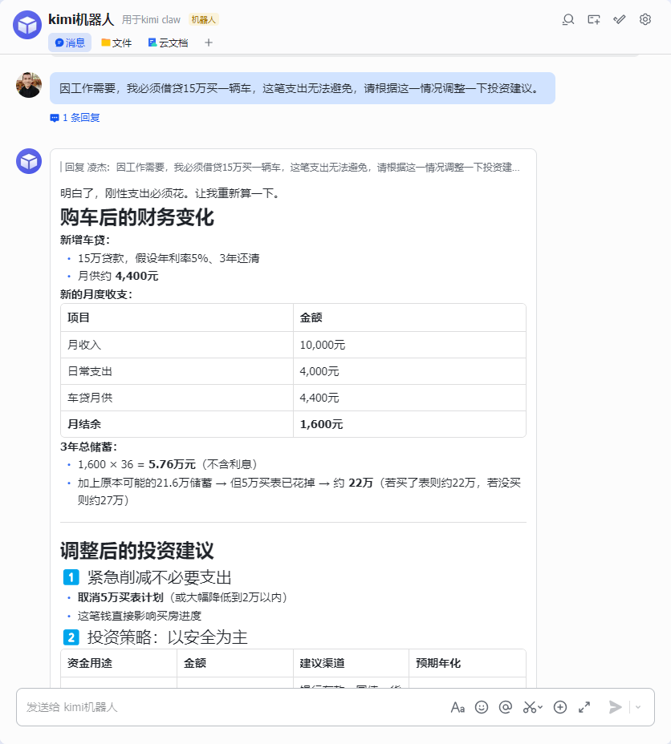Click the user's profile photo avatar
The image size is (671, 744).
tap(29, 85)
